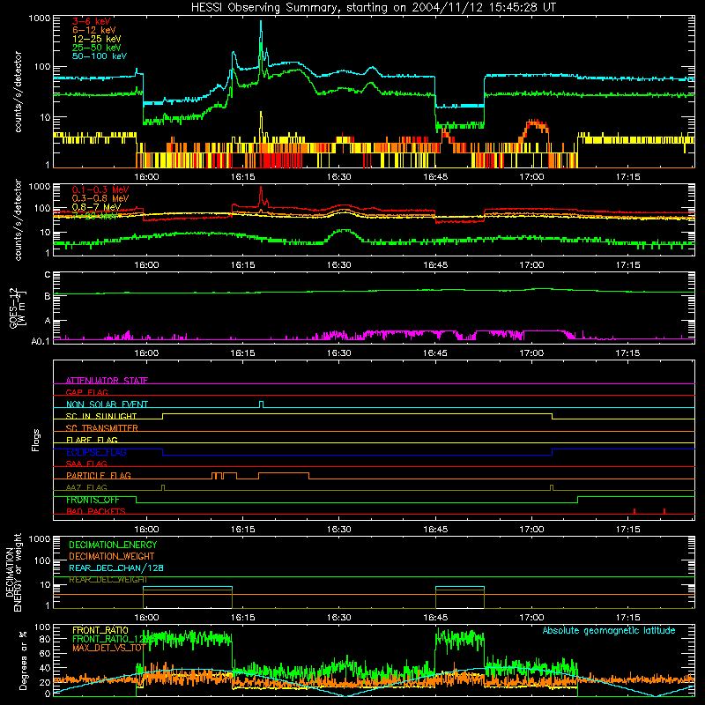The width and height of the screenshot is (705, 705).
Task: Click the Degrees or % axis title
Action: point(23,660)
